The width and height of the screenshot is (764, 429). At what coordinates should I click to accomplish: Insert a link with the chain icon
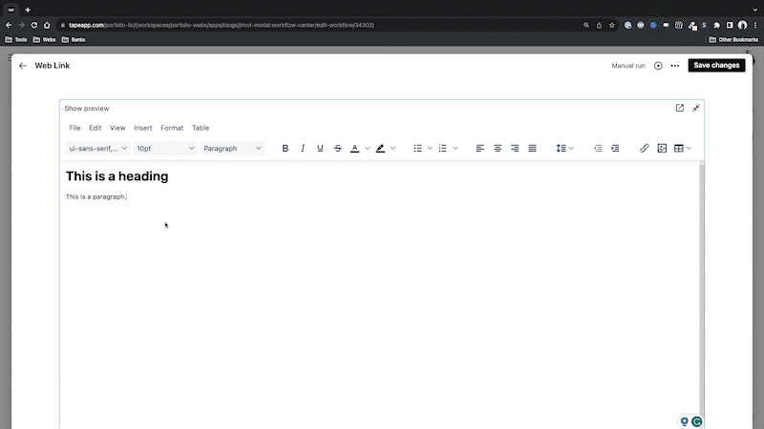coord(644,149)
